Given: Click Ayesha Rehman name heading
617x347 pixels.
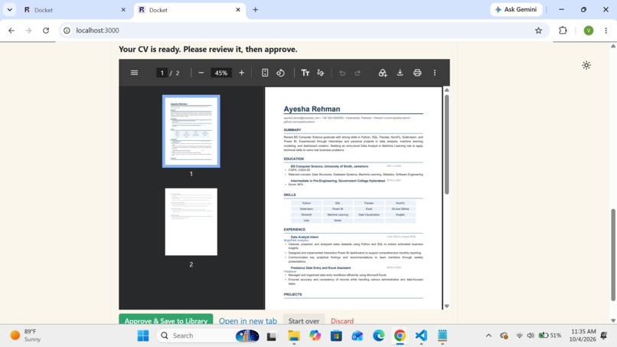Looking at the screenshot, I should 312,109.
